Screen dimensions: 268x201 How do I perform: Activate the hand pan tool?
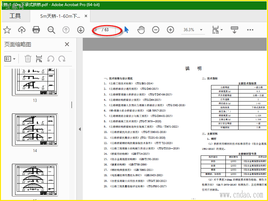tap(141, 30)
